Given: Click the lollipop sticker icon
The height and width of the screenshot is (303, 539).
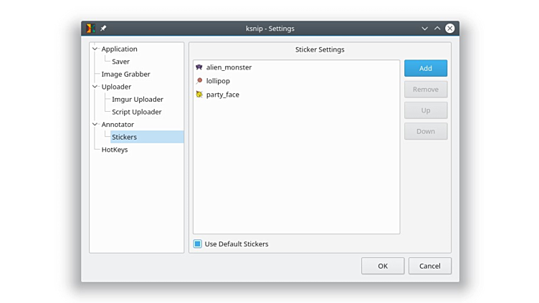Looking at the screenshot, I should pyautogui.click(x=199, y=81).
